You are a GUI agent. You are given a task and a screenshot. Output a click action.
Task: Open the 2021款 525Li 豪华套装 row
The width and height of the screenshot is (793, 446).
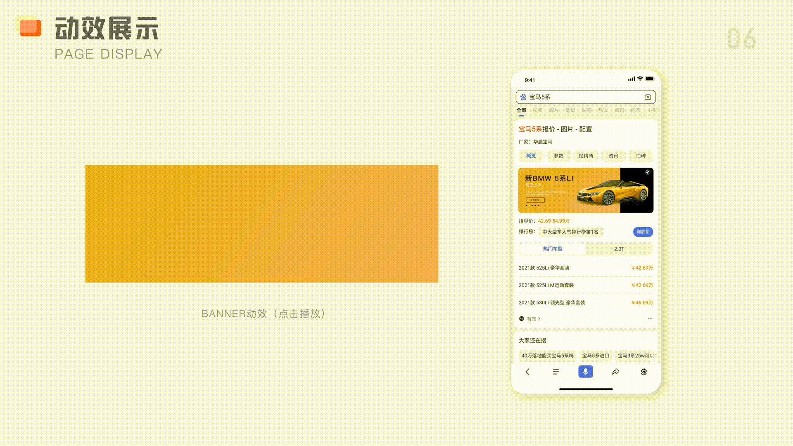click(x=586, y=268)
